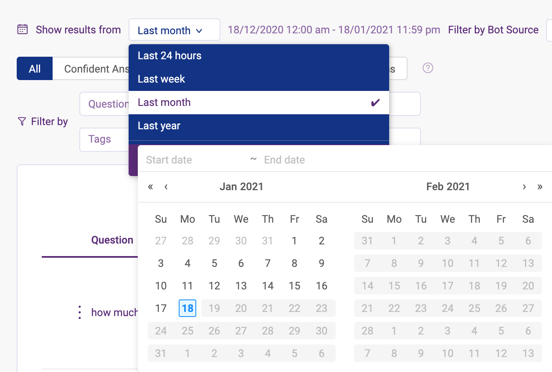Pick January 17 in calendar
552x372 pixels.
tap(161, 308)
